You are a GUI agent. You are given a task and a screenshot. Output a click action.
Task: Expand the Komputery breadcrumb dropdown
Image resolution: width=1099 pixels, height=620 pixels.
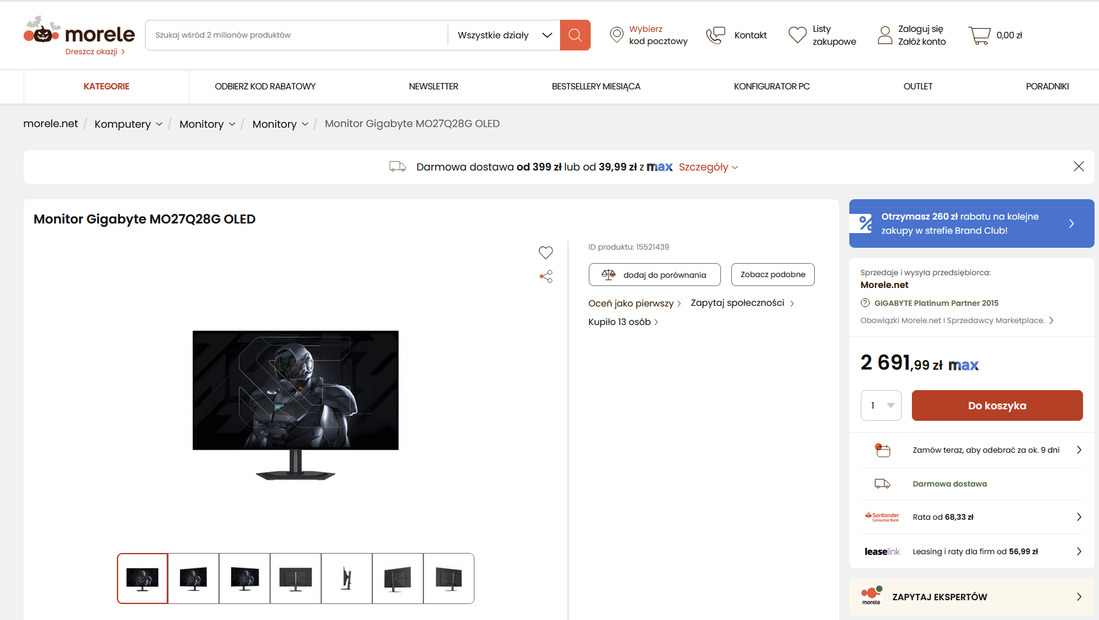click(159, 125)
